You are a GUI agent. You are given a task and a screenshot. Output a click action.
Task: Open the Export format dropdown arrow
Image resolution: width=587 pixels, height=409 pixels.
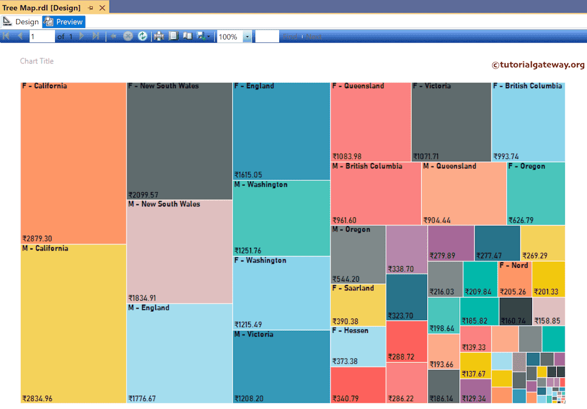tap(209, 36)
